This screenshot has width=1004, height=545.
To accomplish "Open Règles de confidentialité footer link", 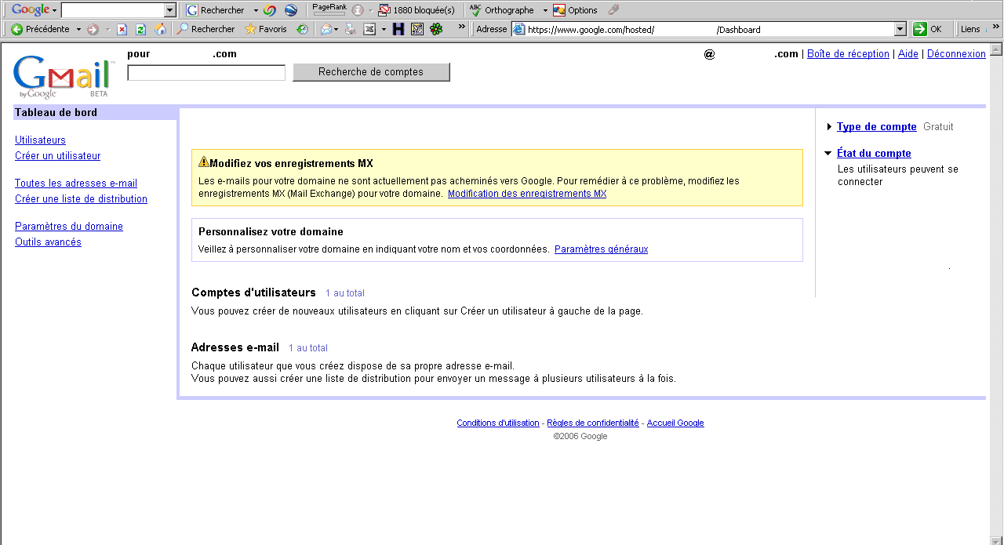I will pos(593,423).
